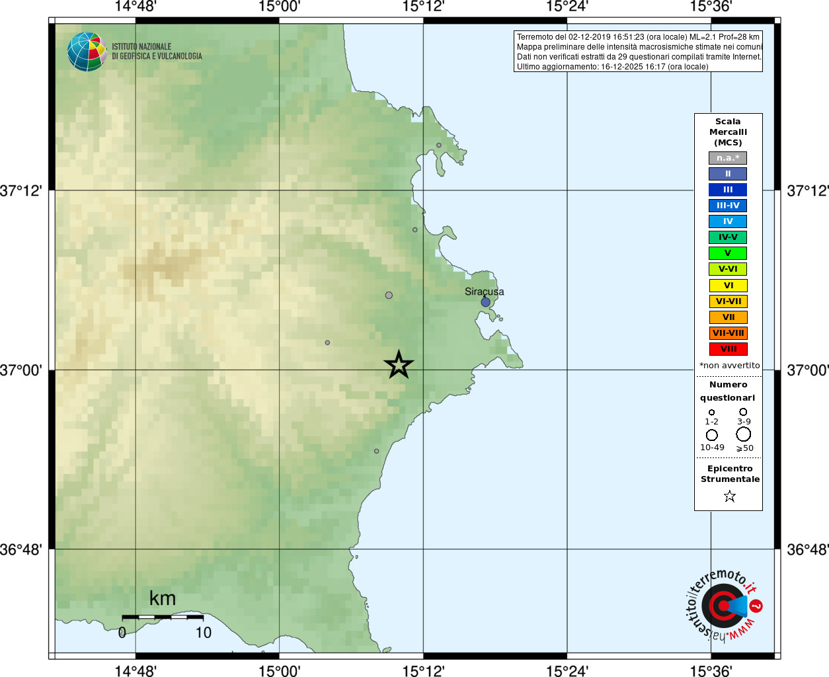The height and width of the screenshot is (677, 829).
Task: Click the V-VI intensity legend swatch
Action: click(728, 269)
